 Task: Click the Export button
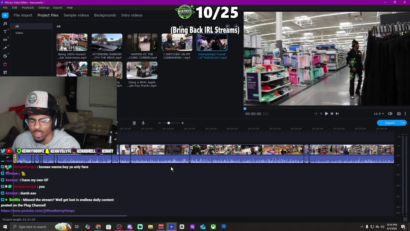click(389, 123)
